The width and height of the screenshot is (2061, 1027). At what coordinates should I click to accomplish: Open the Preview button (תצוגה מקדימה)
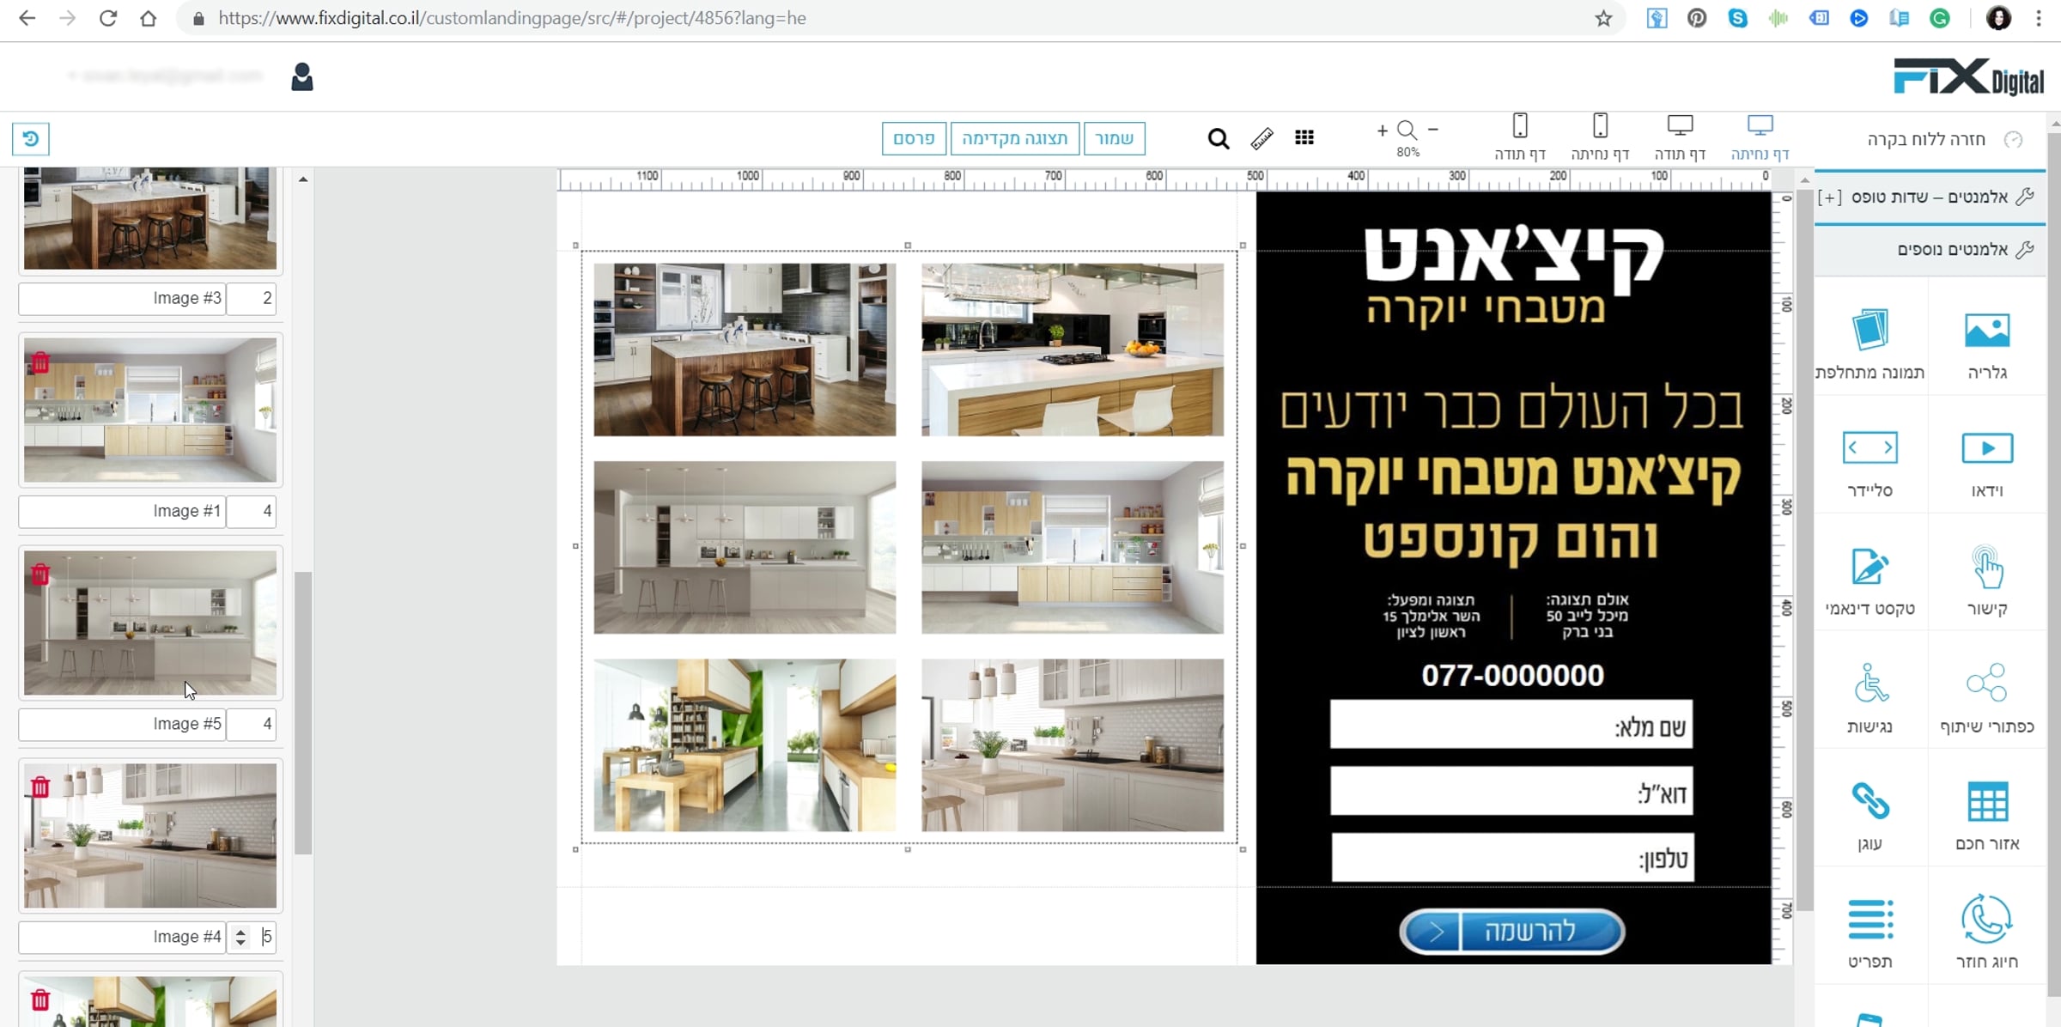tap(1015, 138)
